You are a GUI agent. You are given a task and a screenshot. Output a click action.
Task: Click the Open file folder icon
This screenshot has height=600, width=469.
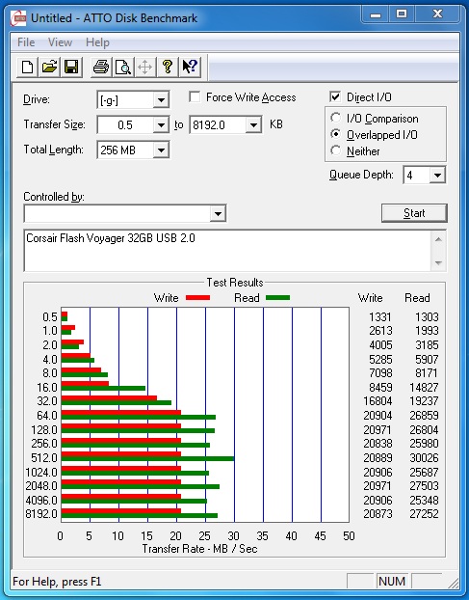coord(49,67)
